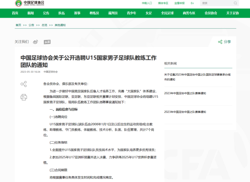The image size is (250, 182).
Task: Open the 新闻 news menu
Action: coord(30,13)
